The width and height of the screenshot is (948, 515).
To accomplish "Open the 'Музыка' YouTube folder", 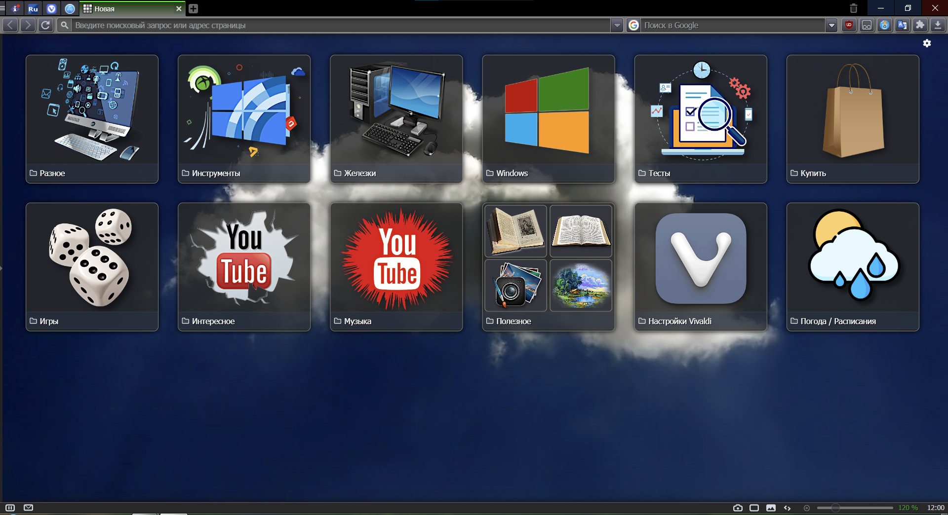I will pos(396,267).
